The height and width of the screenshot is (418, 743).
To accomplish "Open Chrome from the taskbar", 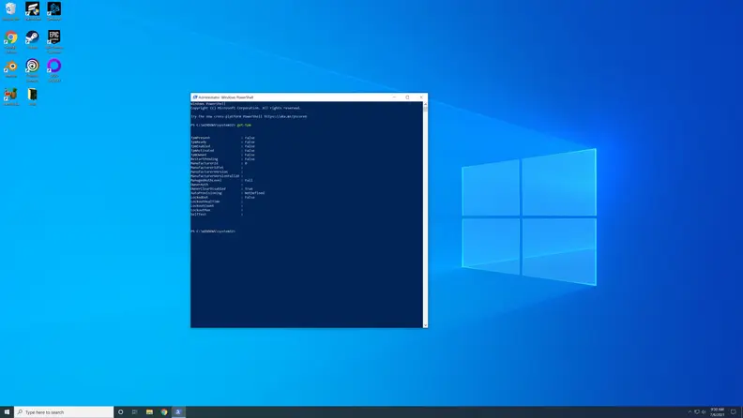I will pyautogui.click(x=164, y=411).
